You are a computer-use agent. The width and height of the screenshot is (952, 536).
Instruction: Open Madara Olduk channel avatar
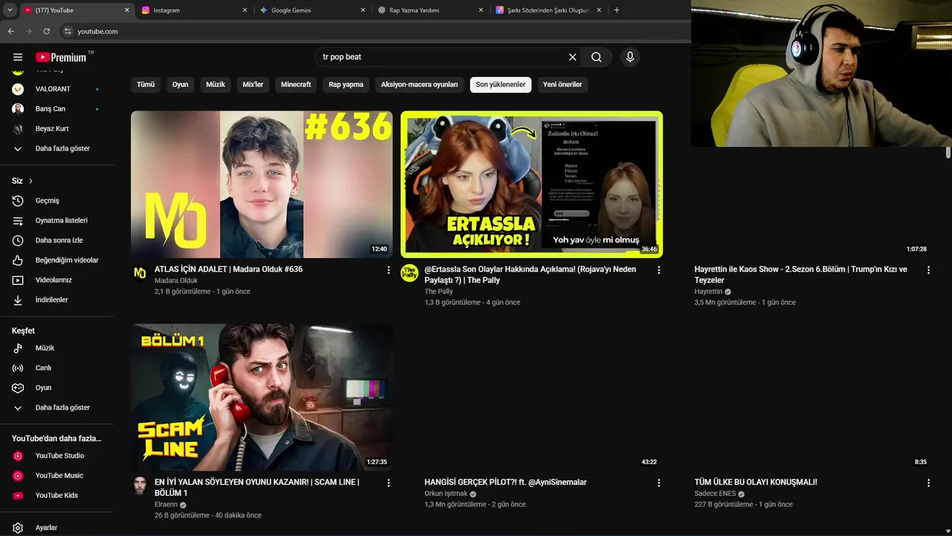[140, 273]
